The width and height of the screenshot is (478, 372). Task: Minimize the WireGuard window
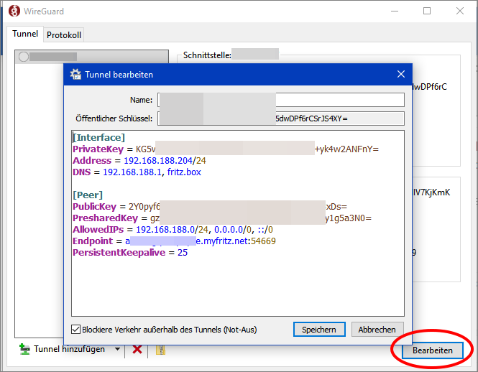point(395,11)
